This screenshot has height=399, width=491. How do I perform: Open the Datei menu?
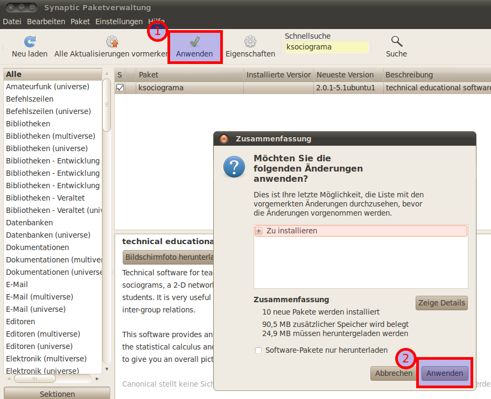coord(12,22)
